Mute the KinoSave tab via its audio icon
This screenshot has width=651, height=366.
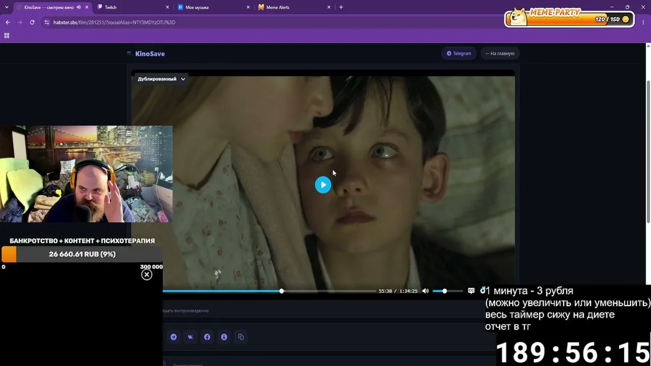pos(78,7)
